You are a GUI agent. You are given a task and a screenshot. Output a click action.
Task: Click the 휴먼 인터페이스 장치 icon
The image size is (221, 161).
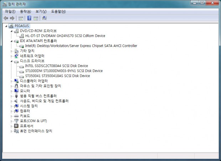(x=16, y=131)
